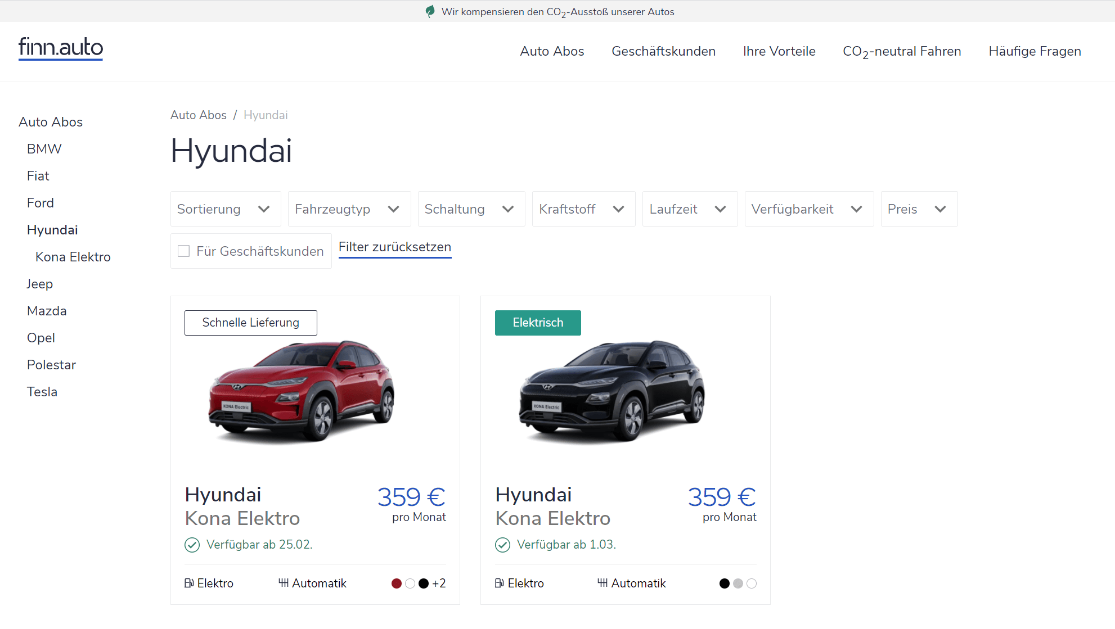Select Ford in sidebar
Image resolution: width=1115 pixels, height=629 pixels.
41,203
